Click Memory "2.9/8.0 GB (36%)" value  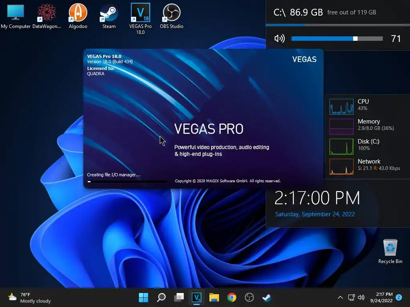click(376, 128)
